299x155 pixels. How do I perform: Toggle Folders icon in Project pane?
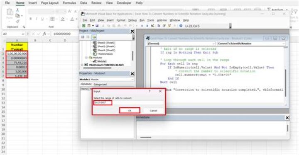tap(94, 37)
